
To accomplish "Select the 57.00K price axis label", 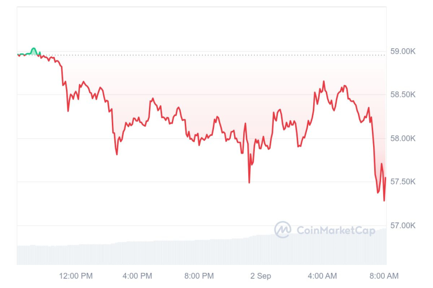I will 403,225.
